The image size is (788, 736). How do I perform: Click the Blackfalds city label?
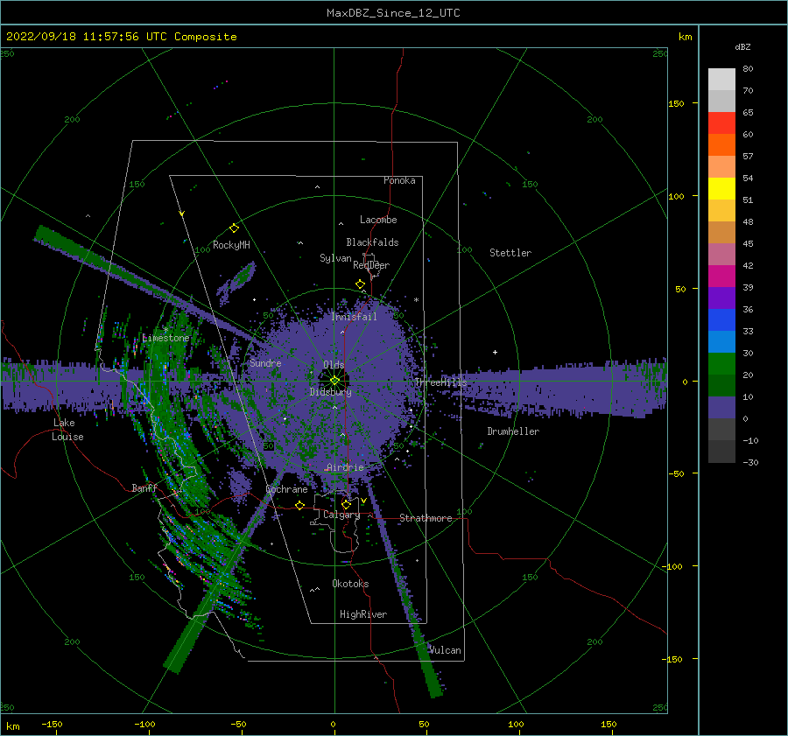click(x=372, y=242)
